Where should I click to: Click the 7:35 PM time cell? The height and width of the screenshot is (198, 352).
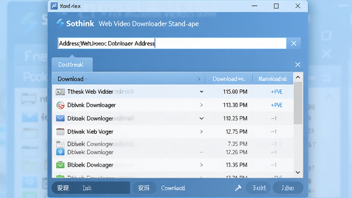pyautogui.click(x=237, y=144)
